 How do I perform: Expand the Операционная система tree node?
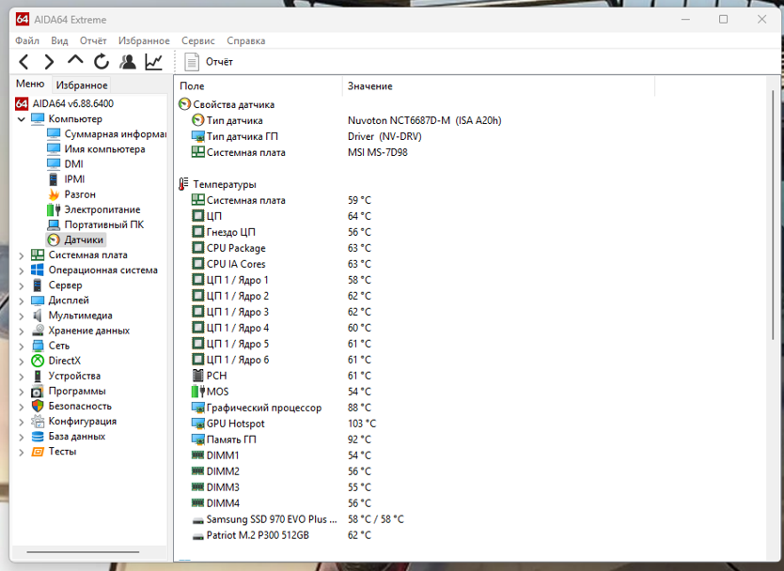pyautogui.click(x=21, y=270)
